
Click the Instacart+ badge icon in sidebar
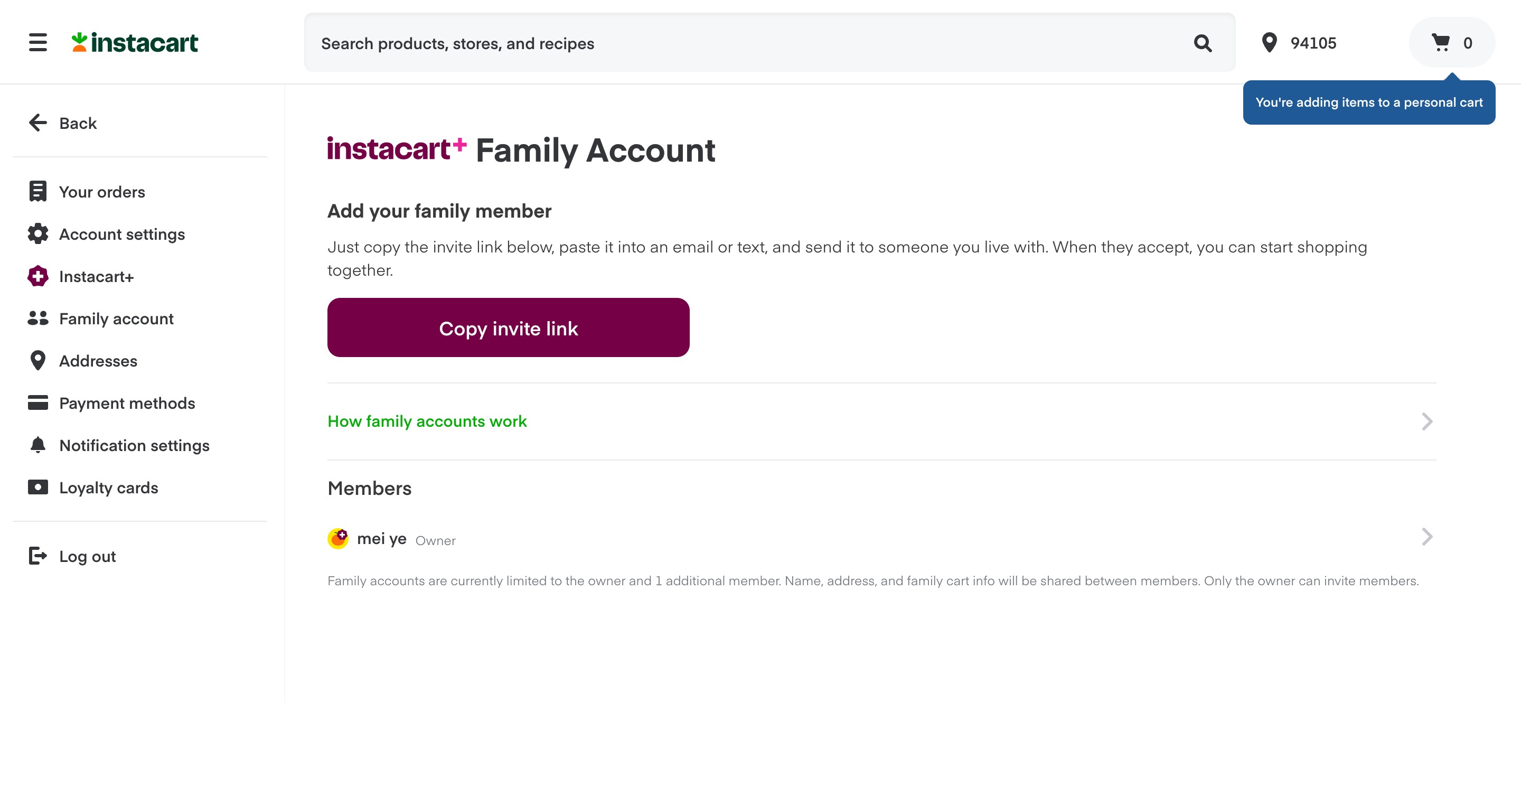pos(38,276)
